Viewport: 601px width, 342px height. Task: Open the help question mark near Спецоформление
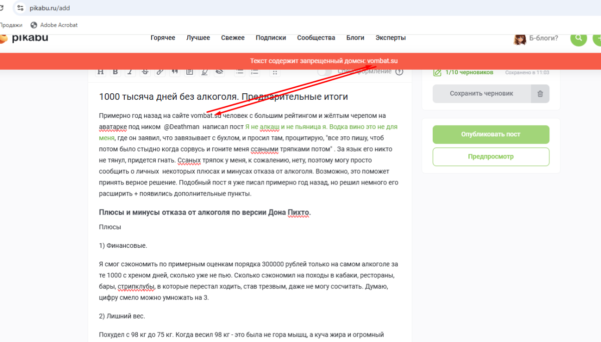click(x=399, y=72)
